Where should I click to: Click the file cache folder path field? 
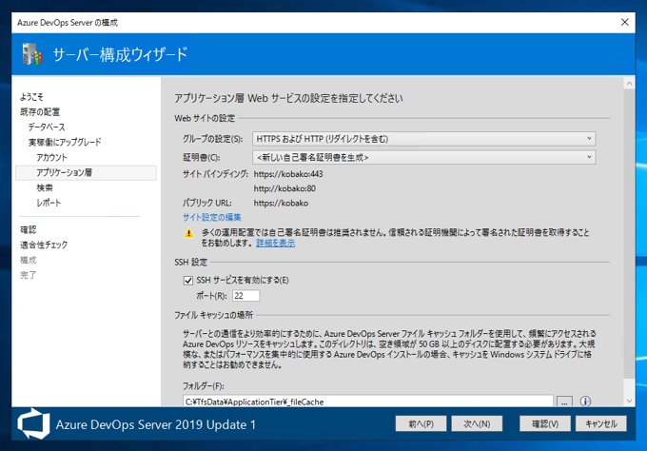tap(368, 402)
